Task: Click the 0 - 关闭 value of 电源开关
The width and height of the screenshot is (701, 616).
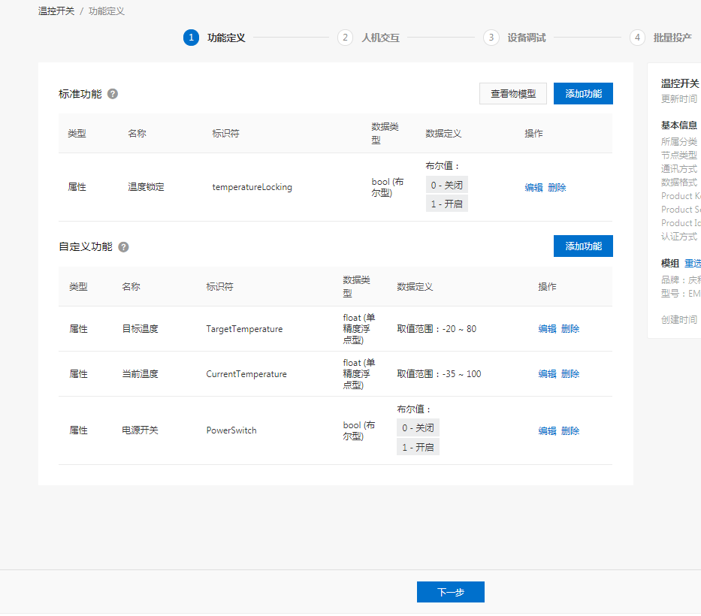Action: tap(418, 427)
